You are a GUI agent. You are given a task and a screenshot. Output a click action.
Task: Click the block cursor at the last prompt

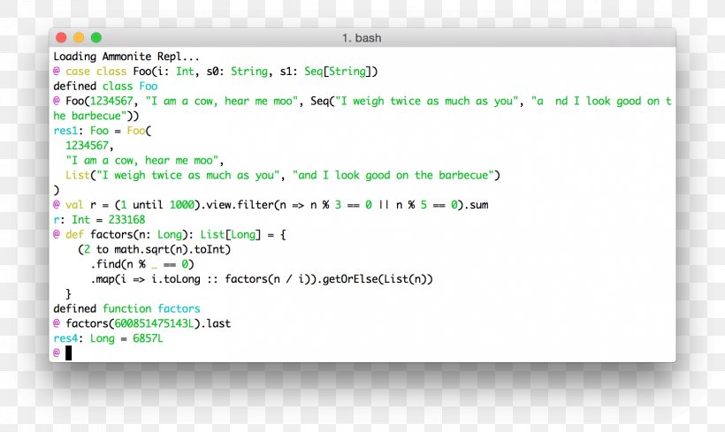(68, 352)
